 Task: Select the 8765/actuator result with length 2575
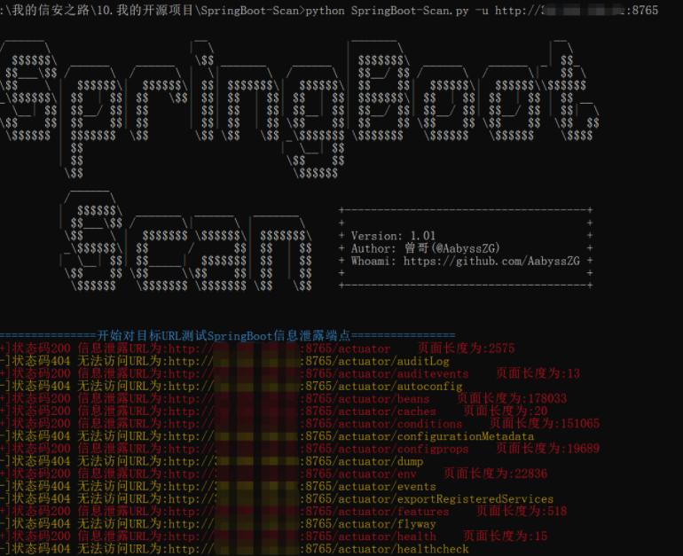257,348
